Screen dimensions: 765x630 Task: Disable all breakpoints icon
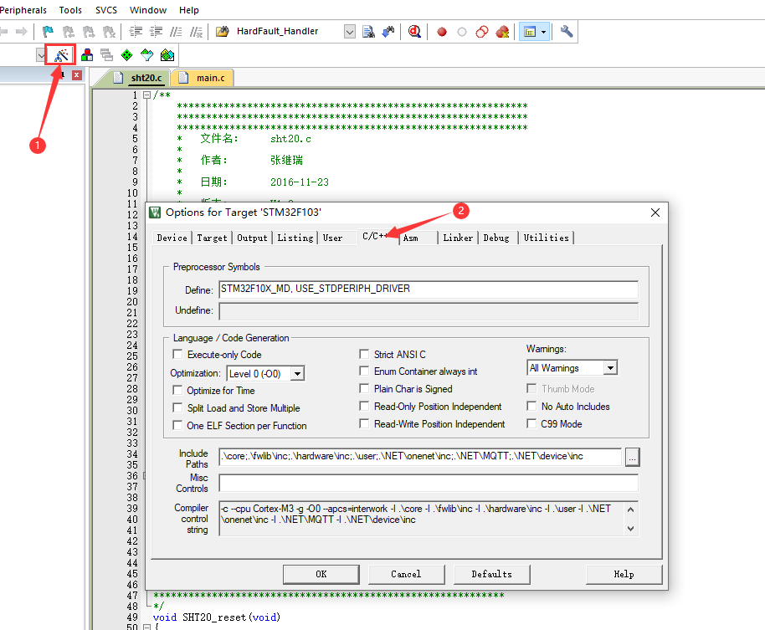pos(482,32)
